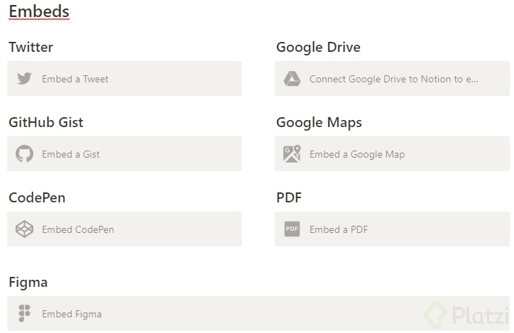Click Connect Google Drive to Notion text

(x=394, y=79)
